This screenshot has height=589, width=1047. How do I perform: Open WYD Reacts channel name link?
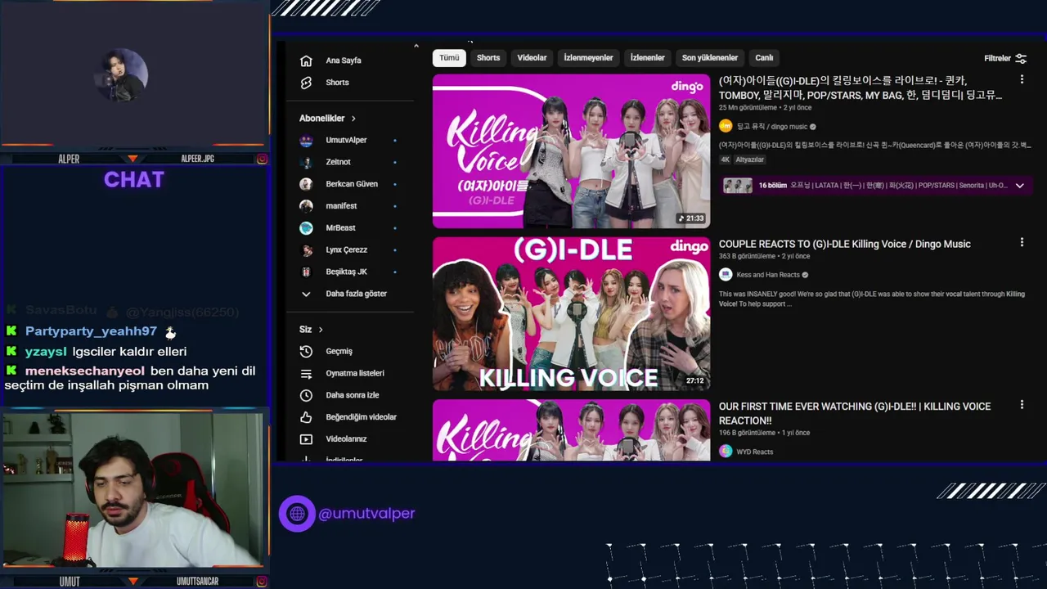pos(754,452)
